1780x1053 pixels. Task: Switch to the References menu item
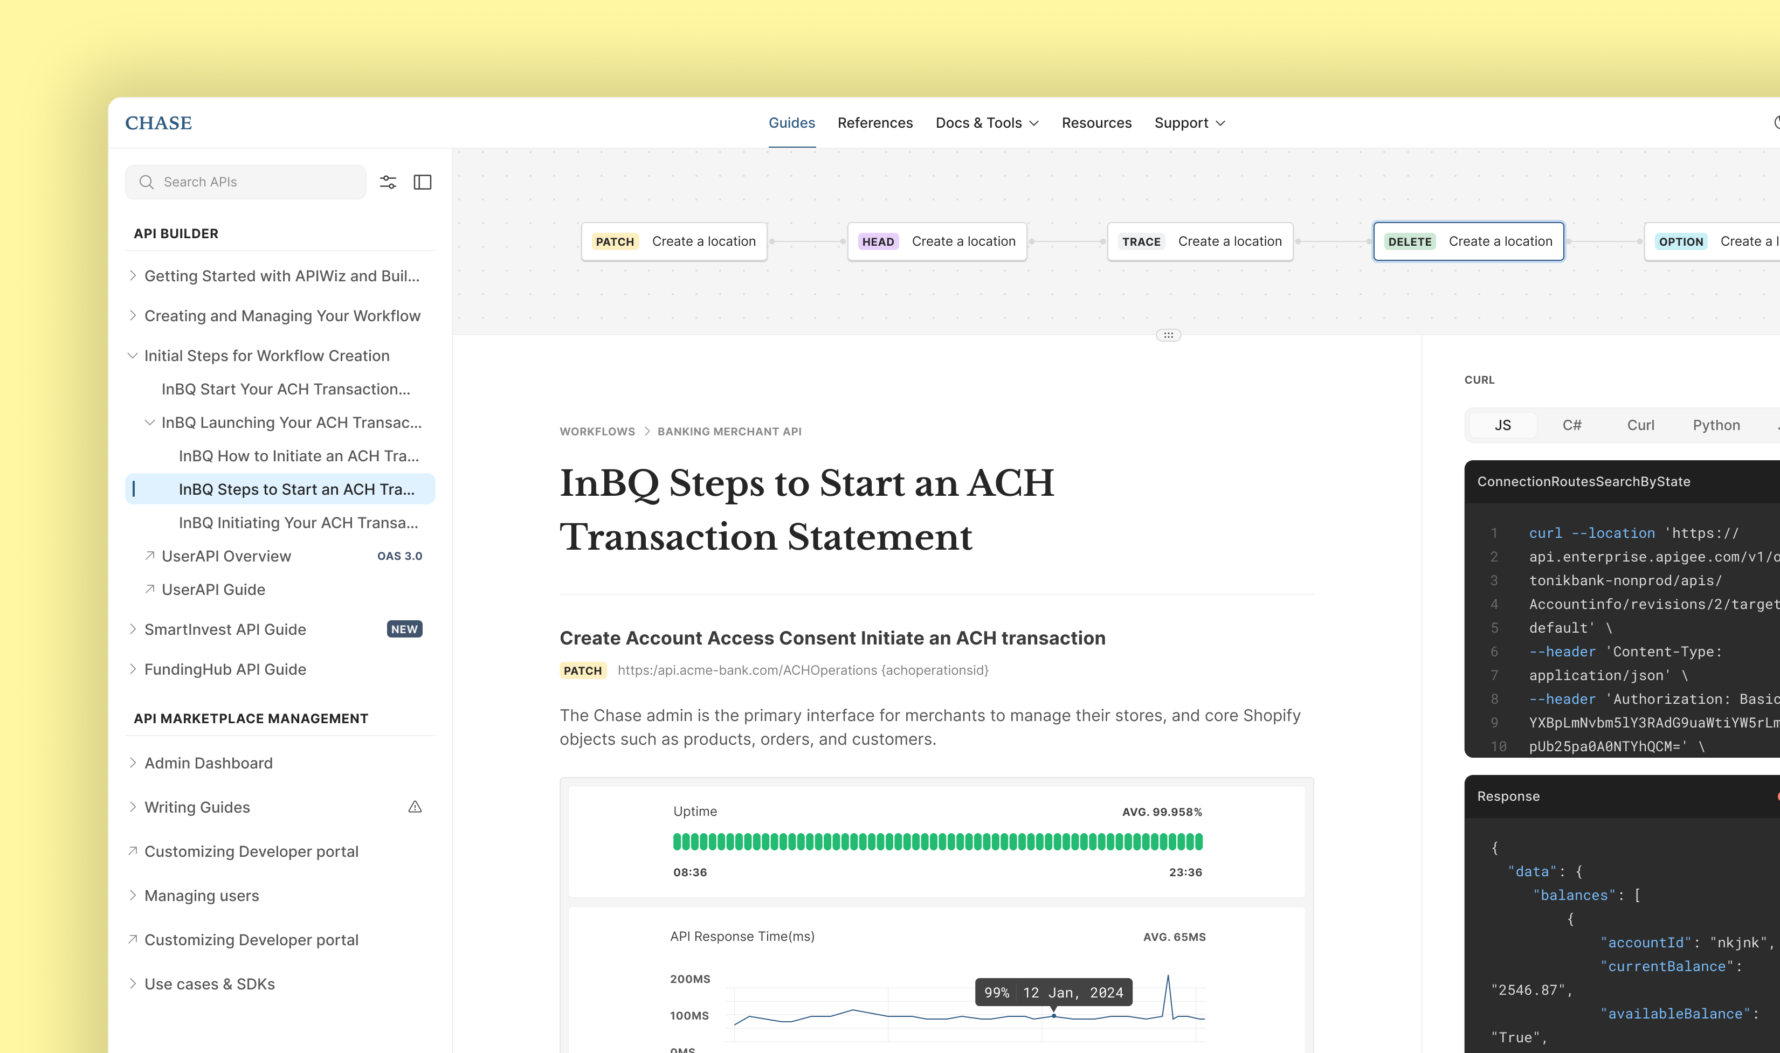pos(875,123)
